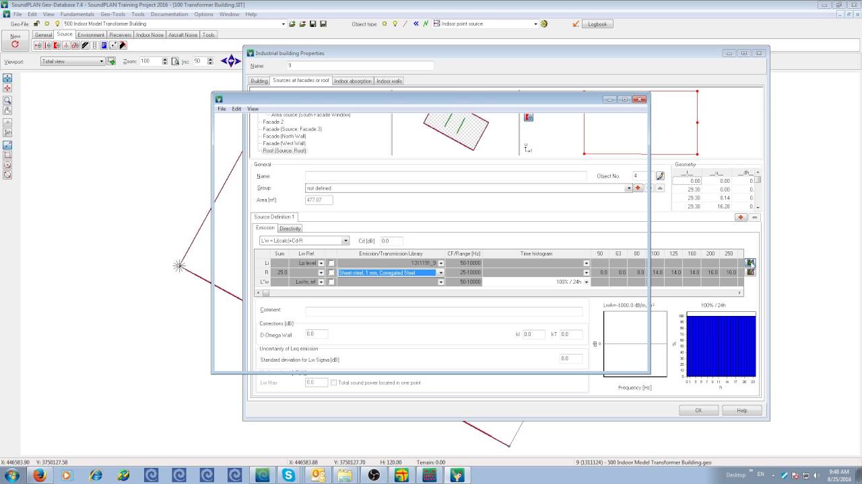
Task: Select Facade (North Wall) in the tree
Action: [284, 136]
